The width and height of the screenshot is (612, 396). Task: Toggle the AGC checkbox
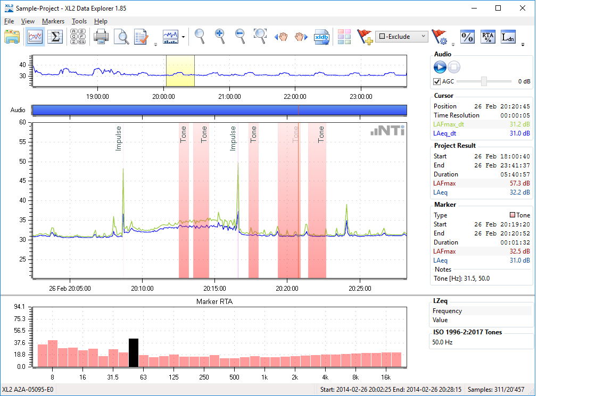pos(437,82)
